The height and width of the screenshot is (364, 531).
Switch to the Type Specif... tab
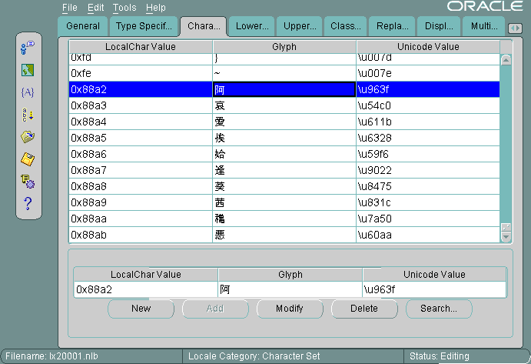[144, 25]
